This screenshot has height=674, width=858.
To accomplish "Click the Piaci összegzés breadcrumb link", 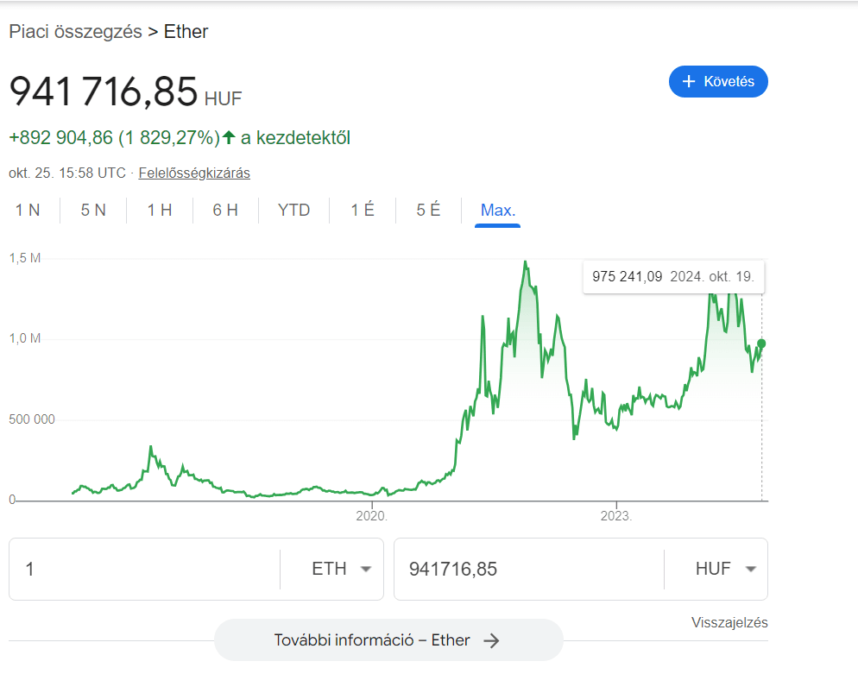I will [x=73, y=31].
